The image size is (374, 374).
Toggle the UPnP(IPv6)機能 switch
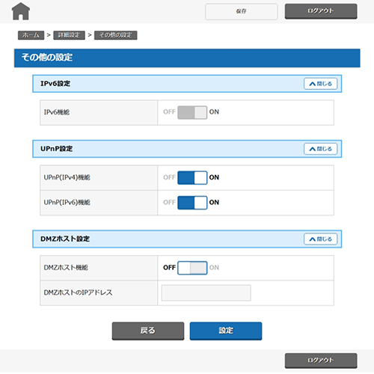click(192, 203)
